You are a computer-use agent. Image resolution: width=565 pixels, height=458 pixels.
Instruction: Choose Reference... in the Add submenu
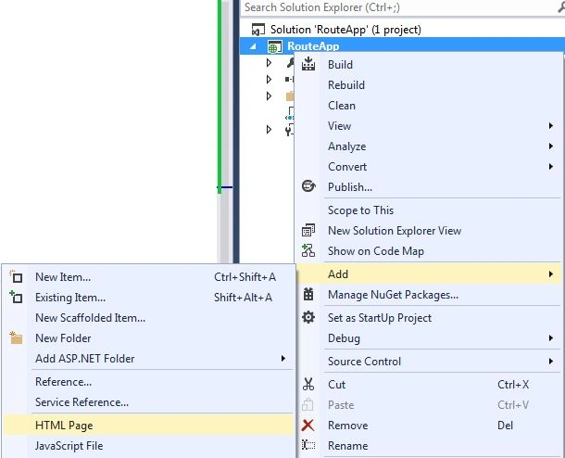tap(148, 382)
